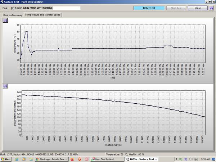Click the save icon beside the Close button
Viewport: 216px width, 162px height.
(x=211, y=8)
